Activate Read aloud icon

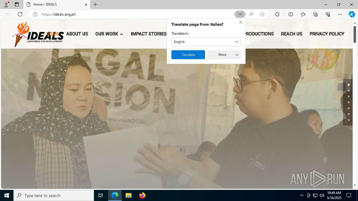(x=251, y=14)
